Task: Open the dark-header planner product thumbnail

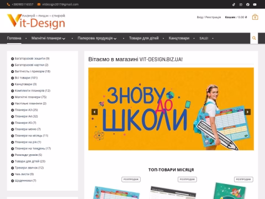Action: coord(173,192)
